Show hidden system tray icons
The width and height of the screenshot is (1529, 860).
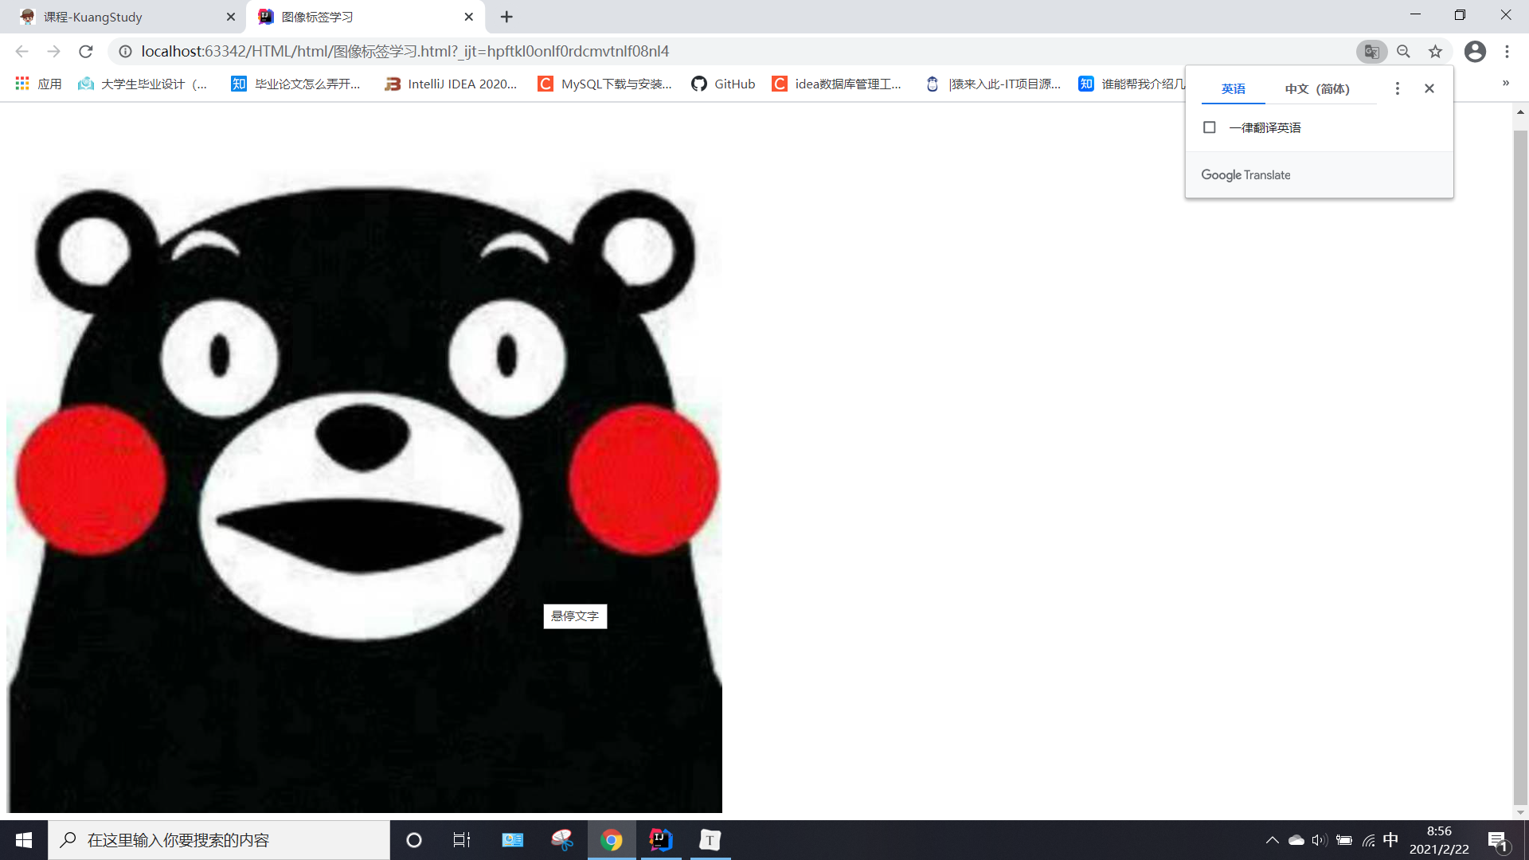point(1272,840)
